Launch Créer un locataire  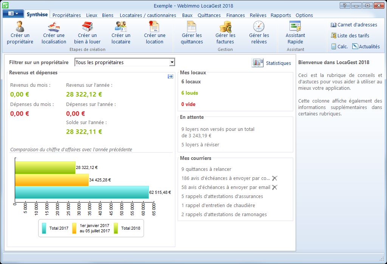coord(121,27)
